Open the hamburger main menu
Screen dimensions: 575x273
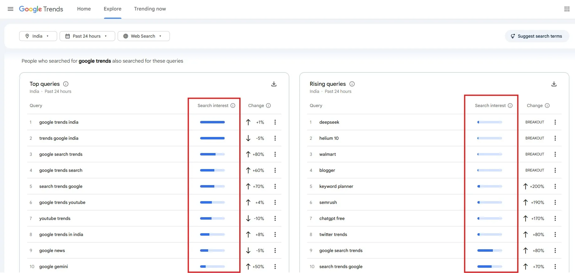point(10,9)
